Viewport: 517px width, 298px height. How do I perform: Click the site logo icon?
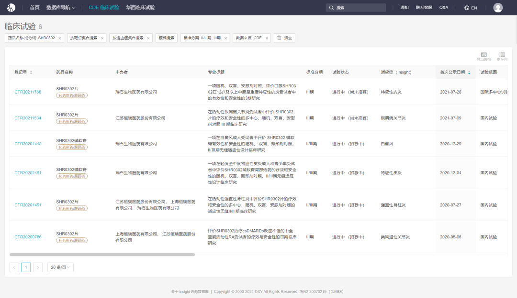[x=11, y=8]
